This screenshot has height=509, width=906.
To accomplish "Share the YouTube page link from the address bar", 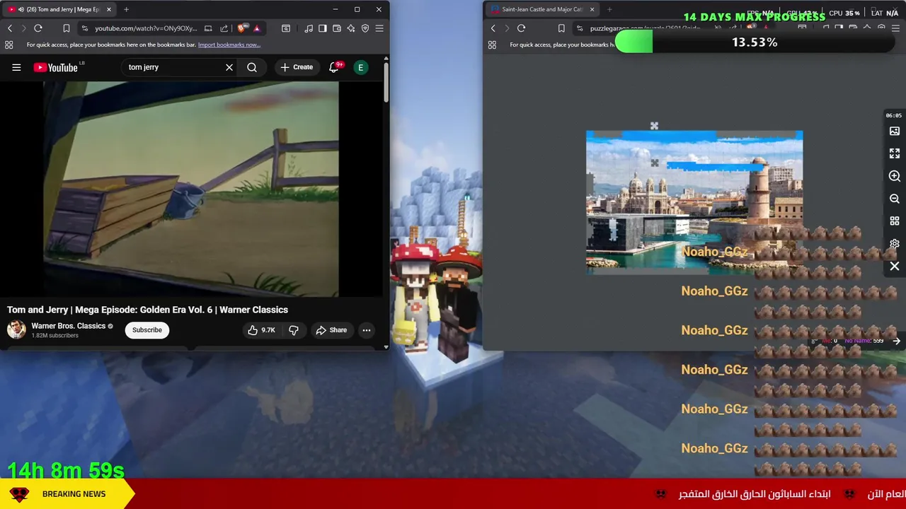I will (x=224, y=28).
